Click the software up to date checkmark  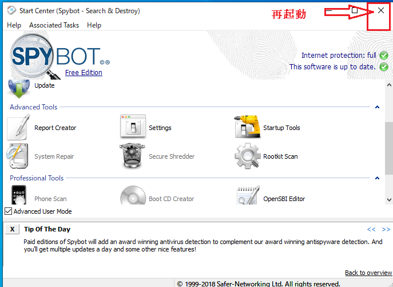point(384,67)
